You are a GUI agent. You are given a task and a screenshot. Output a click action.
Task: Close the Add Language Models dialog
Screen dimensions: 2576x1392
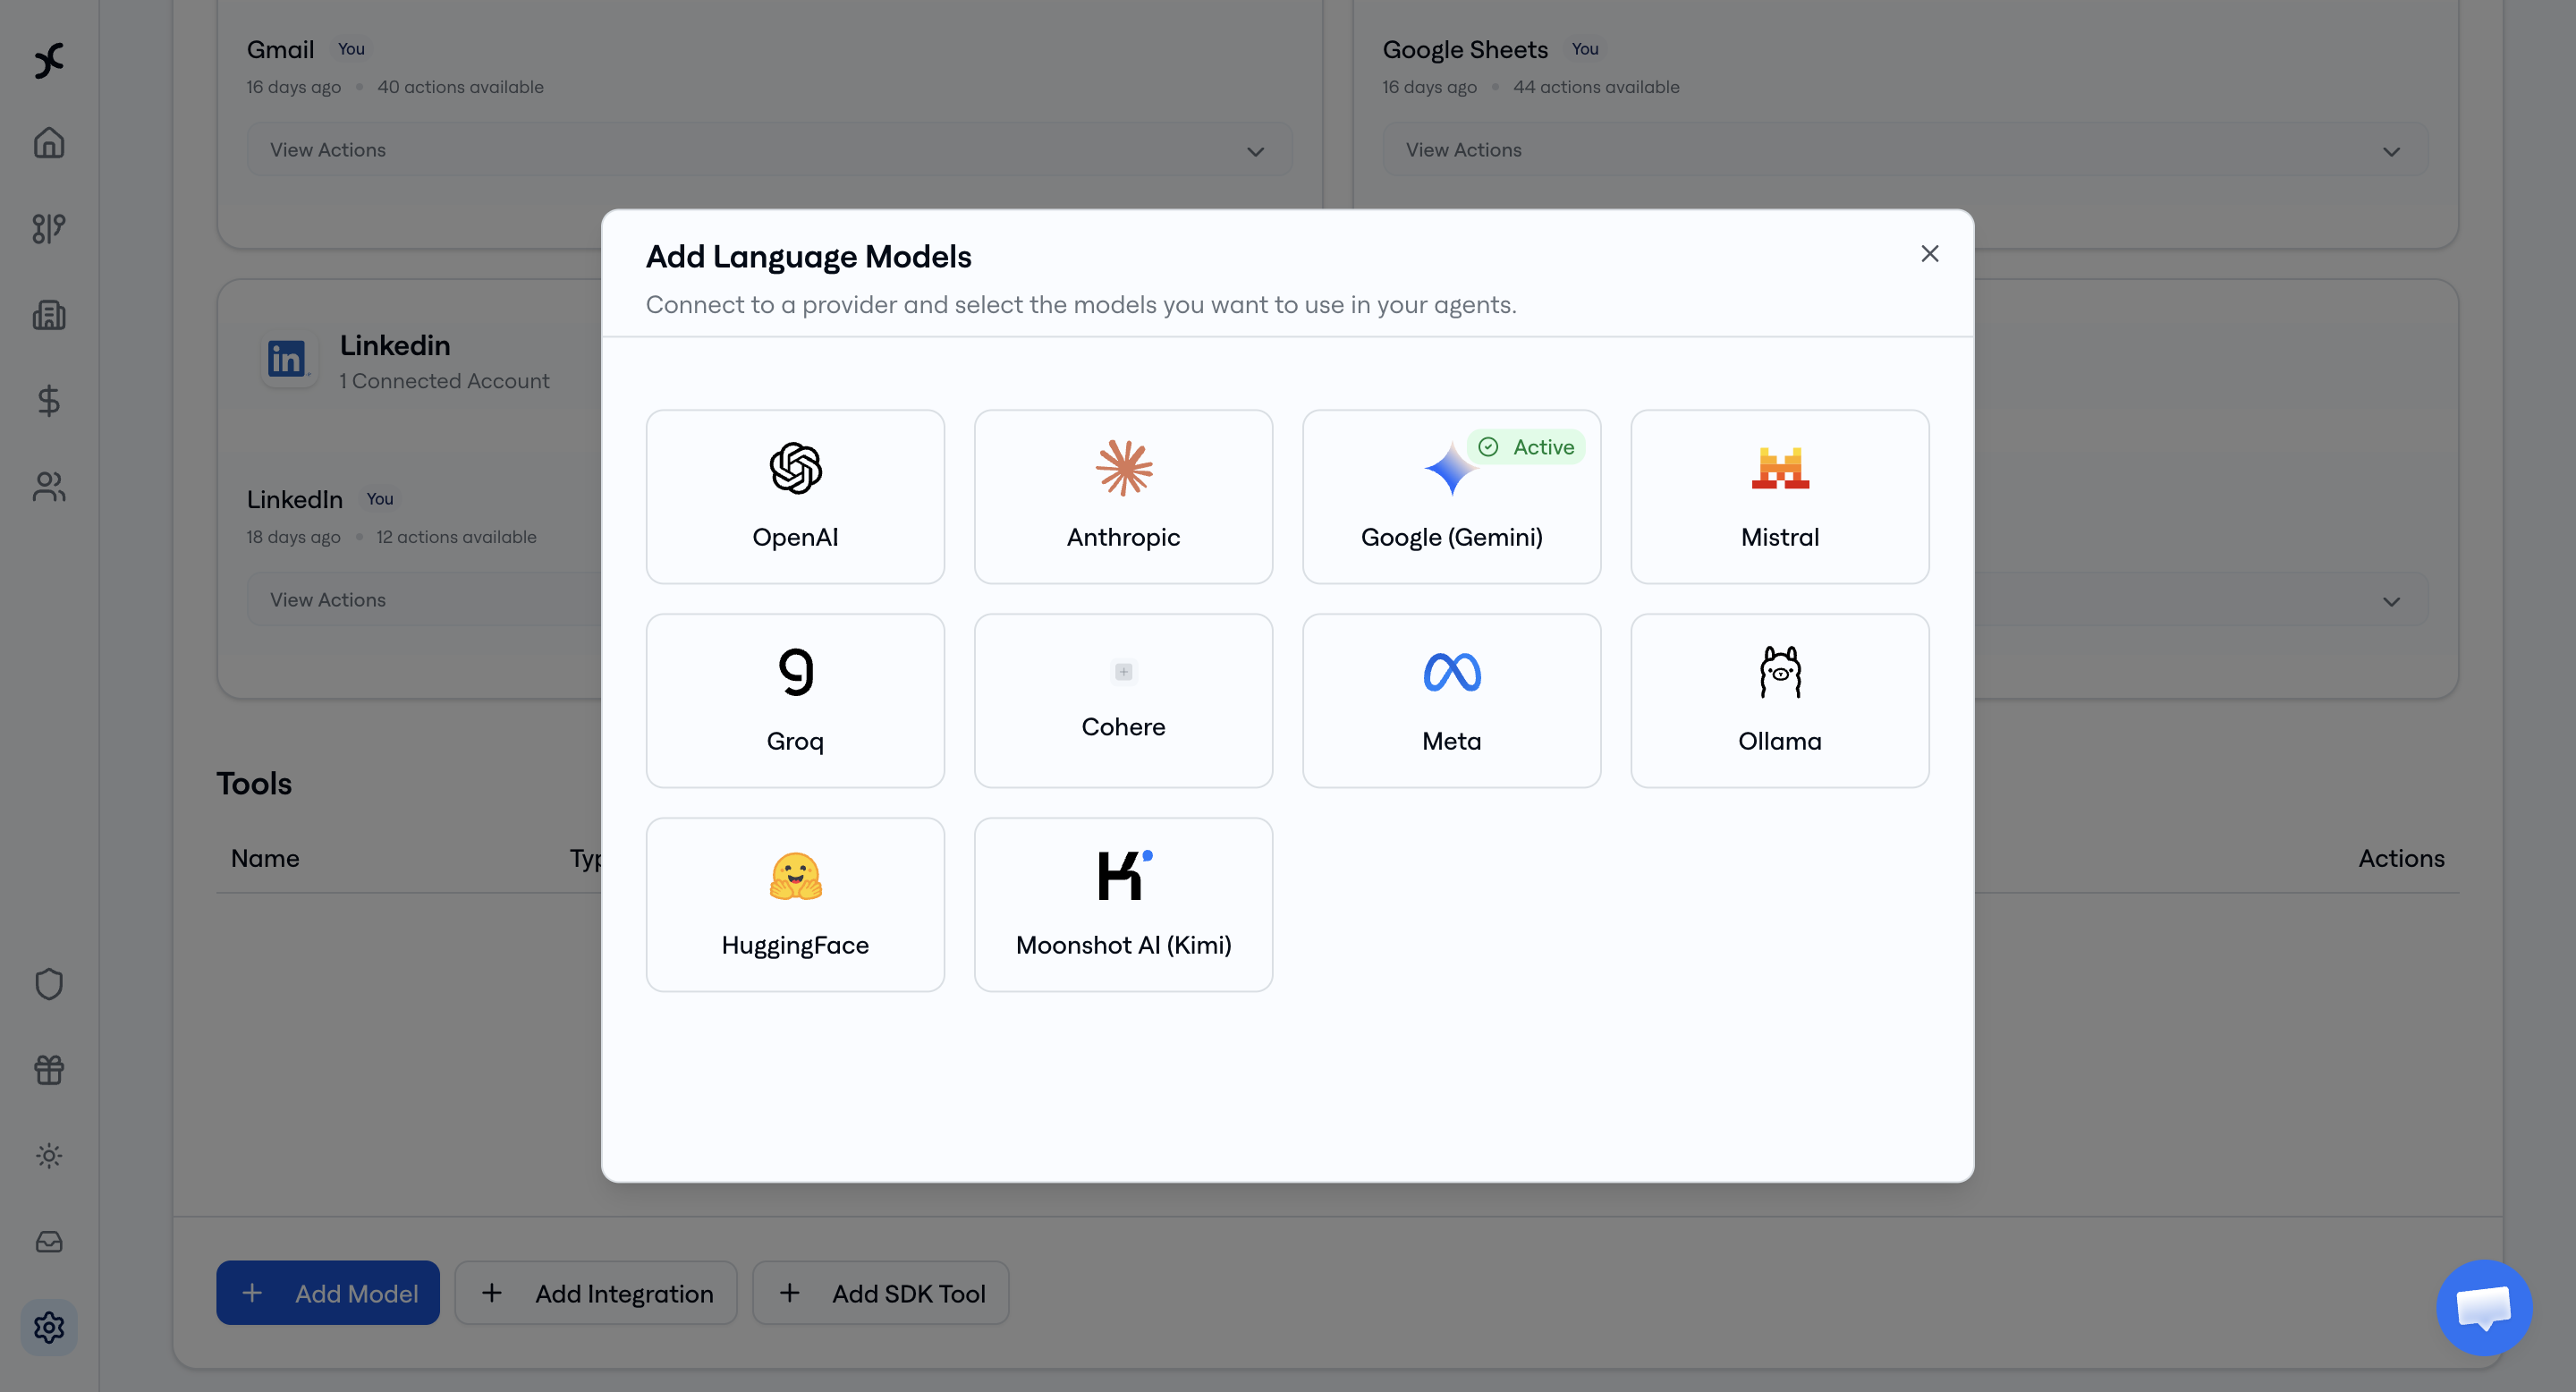coord(1929,253)
